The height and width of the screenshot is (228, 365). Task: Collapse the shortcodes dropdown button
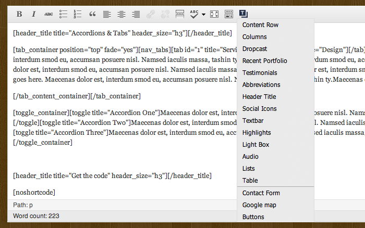pyautogui.click(x=244, y=14)
